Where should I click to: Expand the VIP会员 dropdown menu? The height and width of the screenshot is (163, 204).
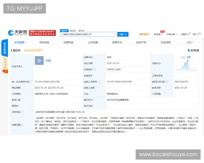[145, 34]
